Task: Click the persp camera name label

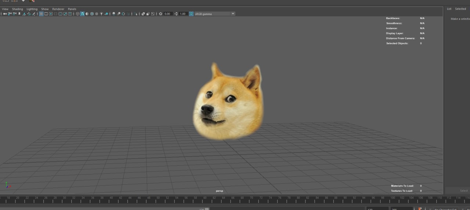Action: coord(219,191)
